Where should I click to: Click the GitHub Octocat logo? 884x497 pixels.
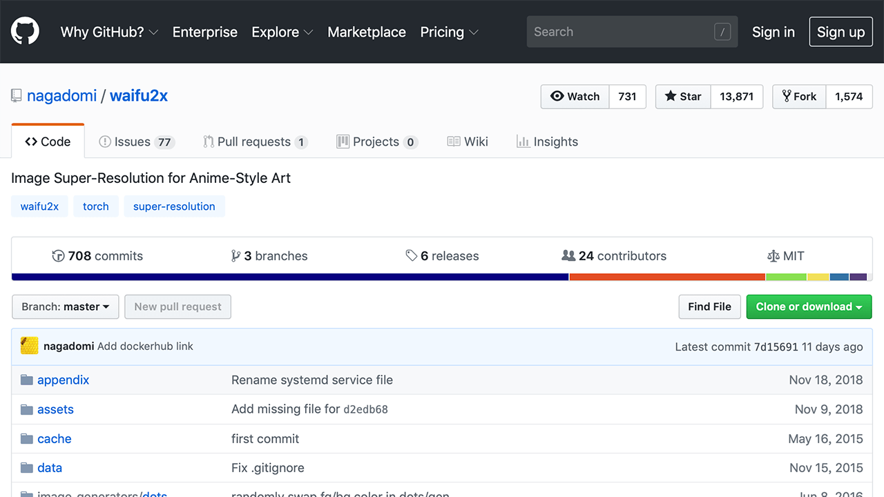coord(25,32)
